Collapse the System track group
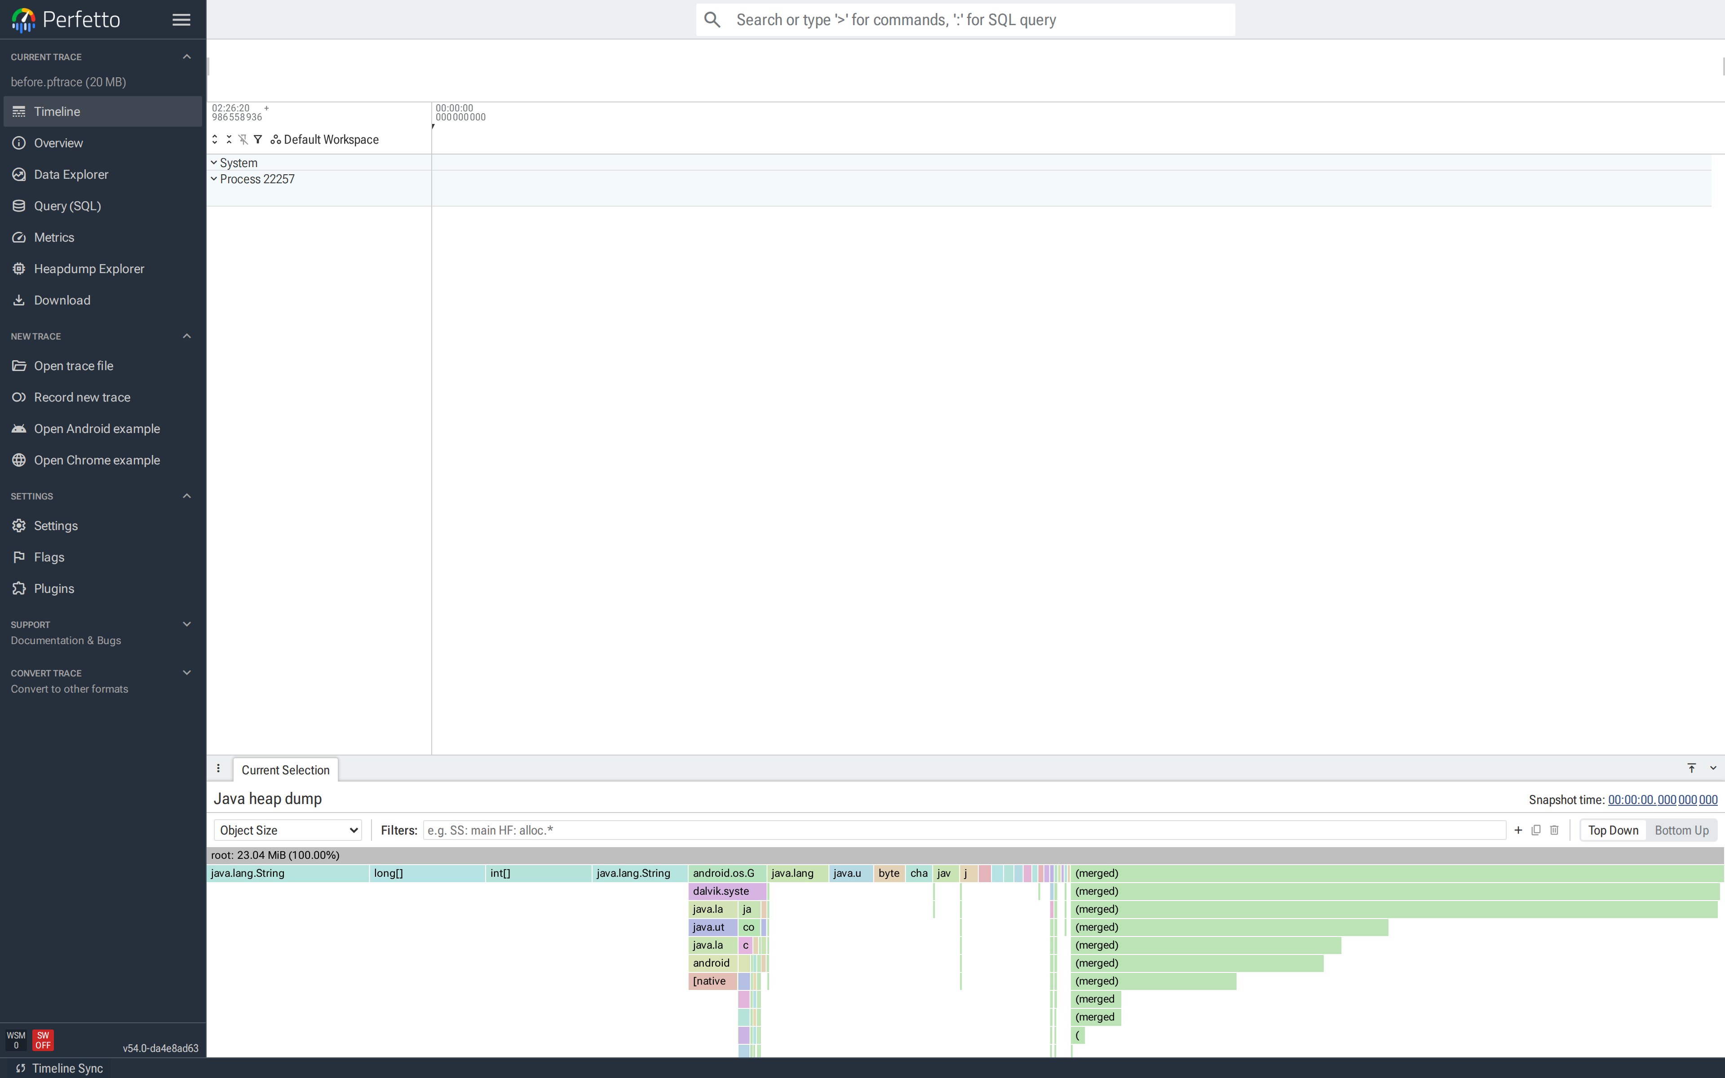This screenshot has height=1078, width=1725. click(214, 162)
